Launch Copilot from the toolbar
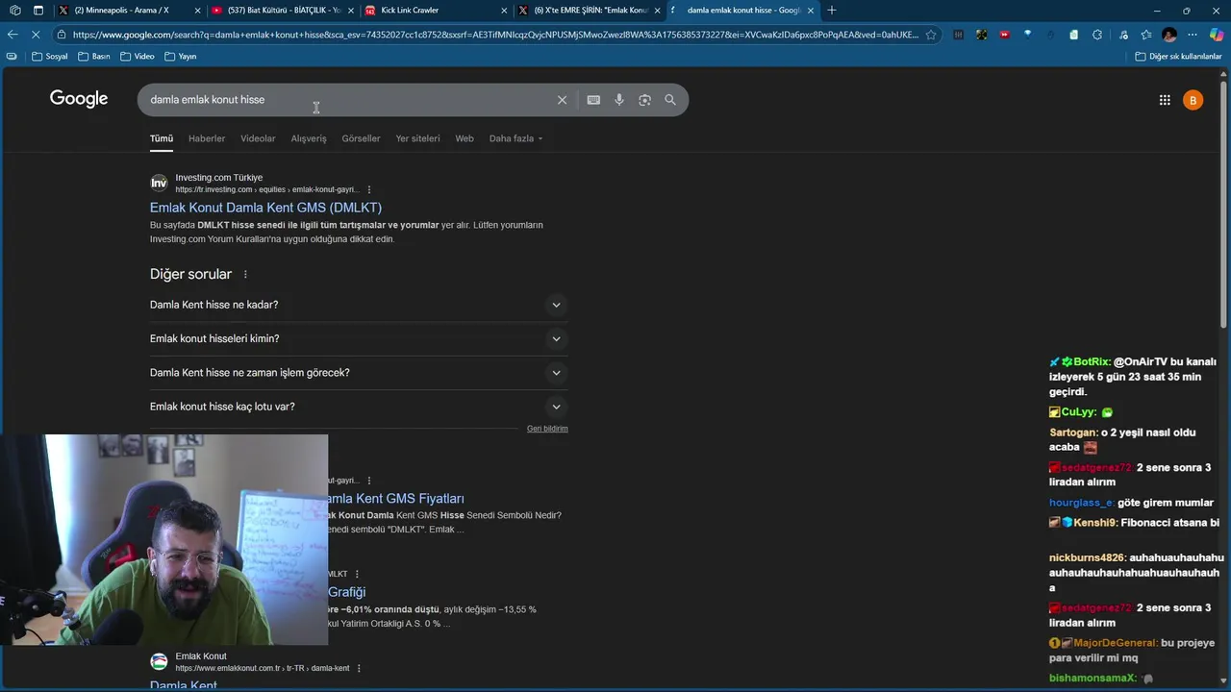 pyautogui.click(x=1217, y=35)
